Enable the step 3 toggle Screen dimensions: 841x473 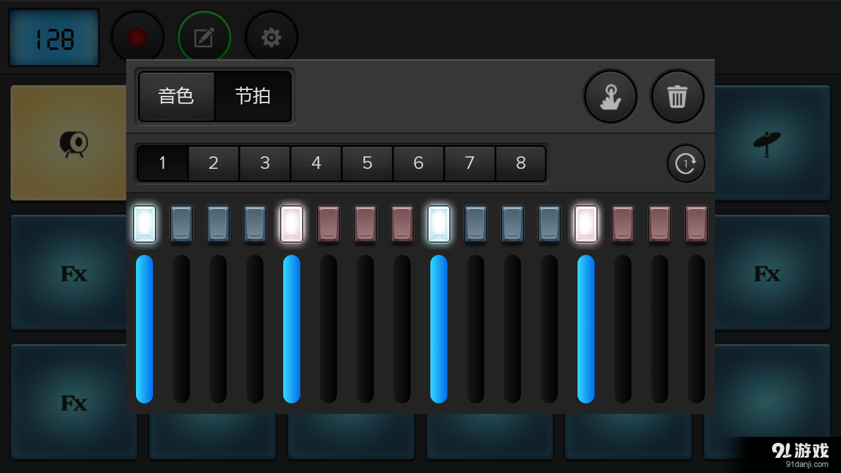218,224
